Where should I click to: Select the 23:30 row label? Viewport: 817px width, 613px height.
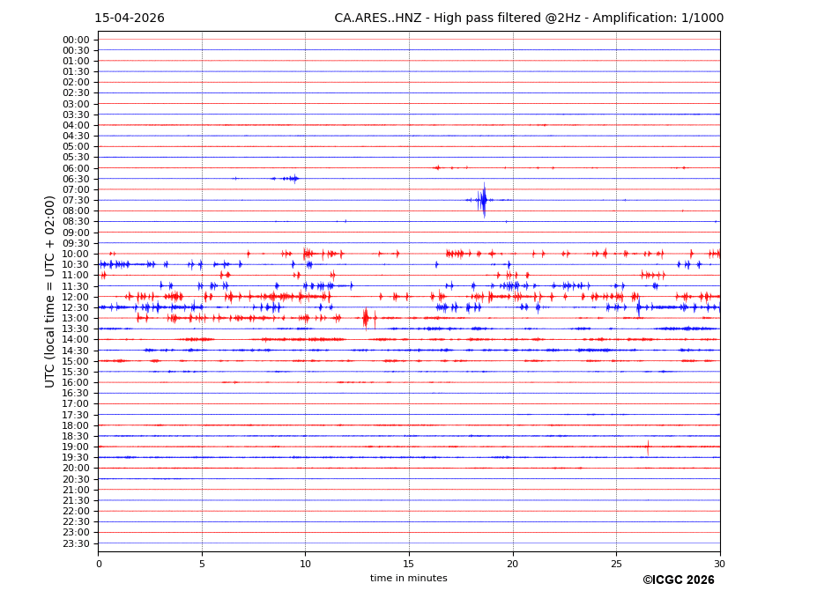(x=76, y=543)
